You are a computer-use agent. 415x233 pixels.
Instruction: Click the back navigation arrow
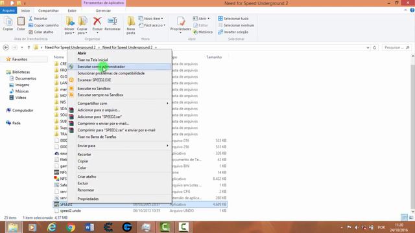coord(6,47)
